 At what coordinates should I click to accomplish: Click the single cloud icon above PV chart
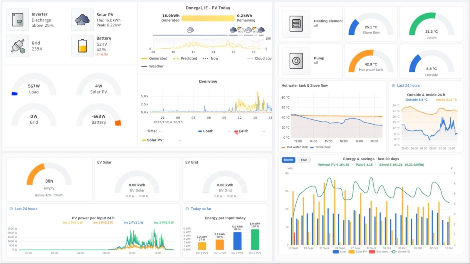(x=190, y=30)
